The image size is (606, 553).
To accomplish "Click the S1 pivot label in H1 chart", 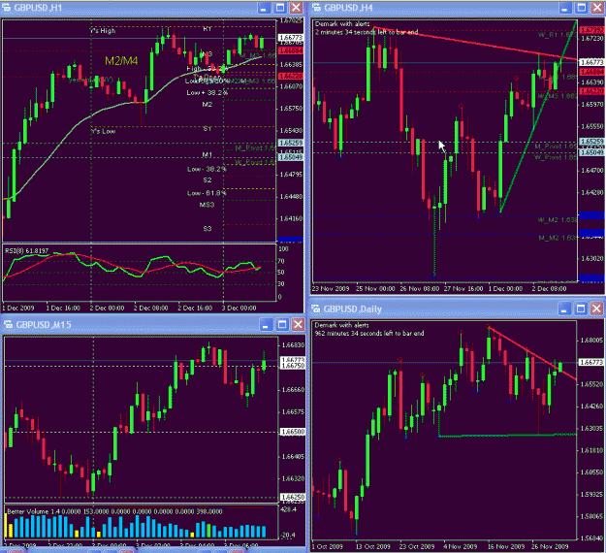I will 207,129.
